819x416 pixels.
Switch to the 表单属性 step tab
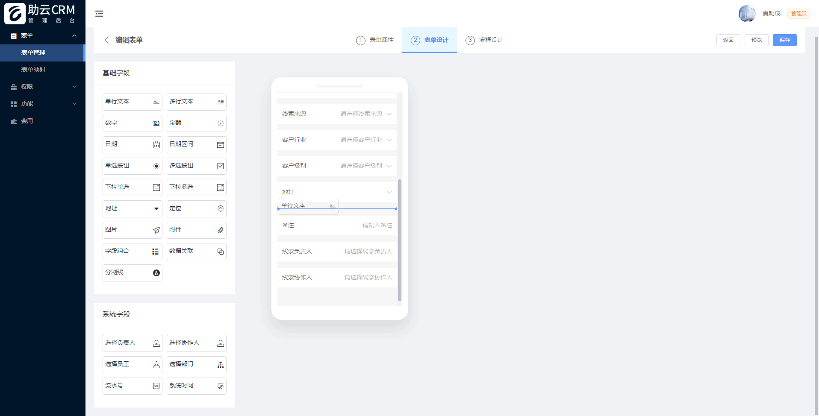pyautogui.click(x=375, y=40)
